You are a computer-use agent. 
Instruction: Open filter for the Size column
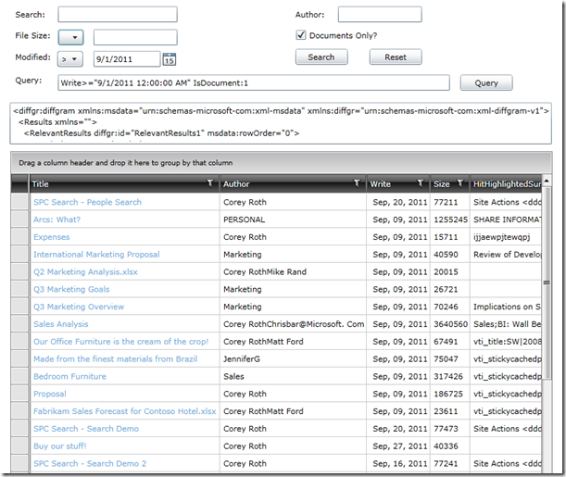460,183
